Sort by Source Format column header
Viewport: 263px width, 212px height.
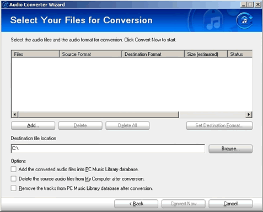[90, 54]
